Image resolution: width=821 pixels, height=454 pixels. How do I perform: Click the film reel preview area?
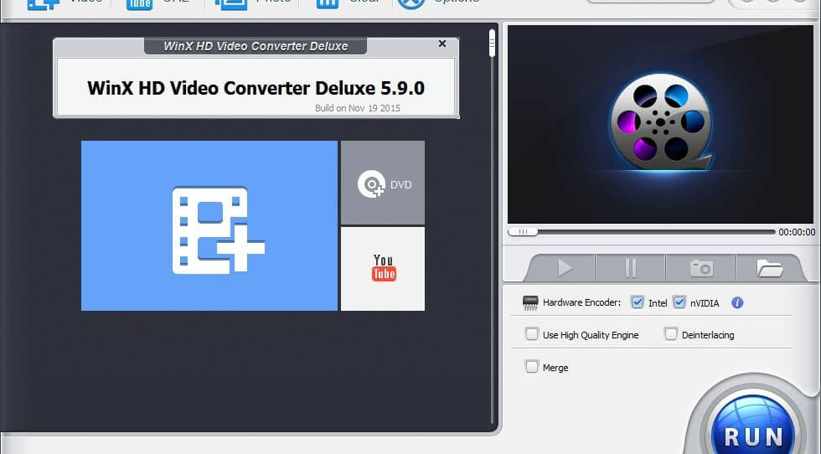pos(660,125)
